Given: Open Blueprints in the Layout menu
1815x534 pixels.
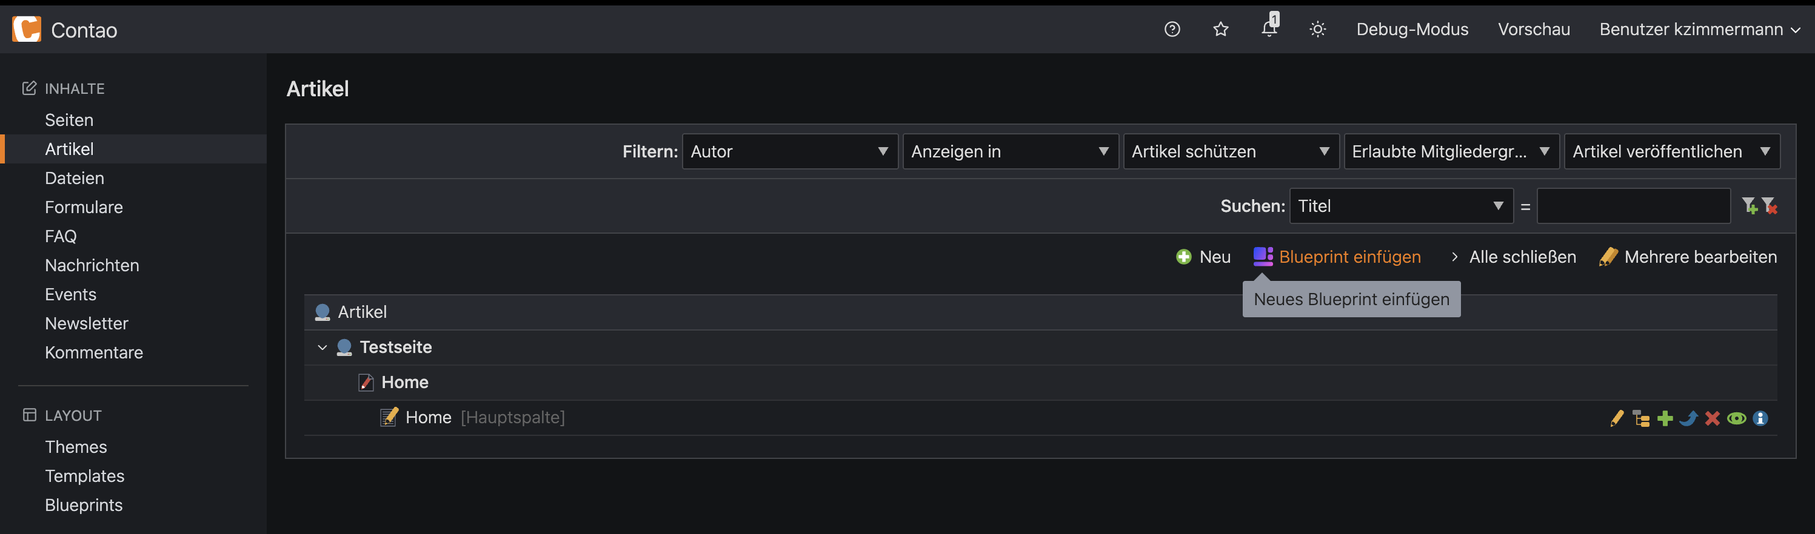Looking at the screenshot, I should tap(84, 505).
